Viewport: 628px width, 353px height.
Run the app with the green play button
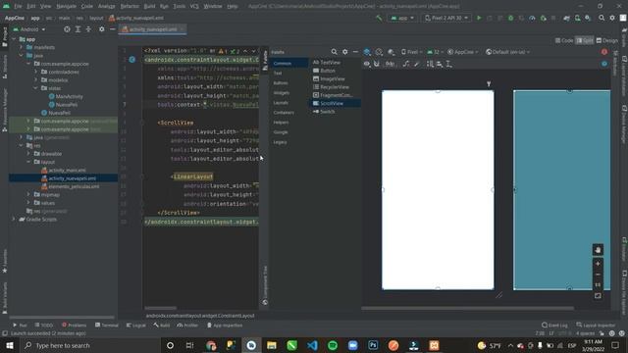479,18
